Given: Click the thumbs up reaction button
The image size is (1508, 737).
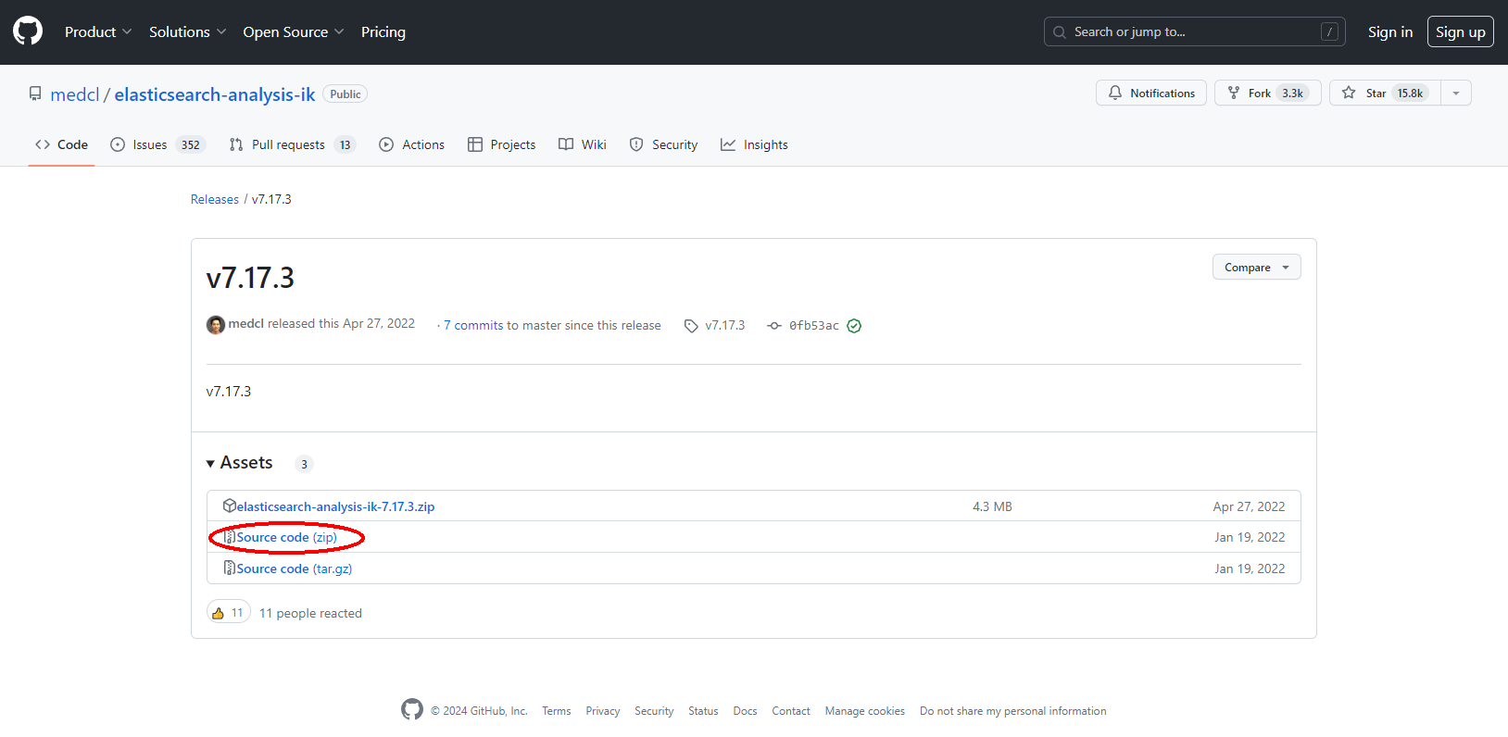Looking at the screenshot, I should (228, 613).
